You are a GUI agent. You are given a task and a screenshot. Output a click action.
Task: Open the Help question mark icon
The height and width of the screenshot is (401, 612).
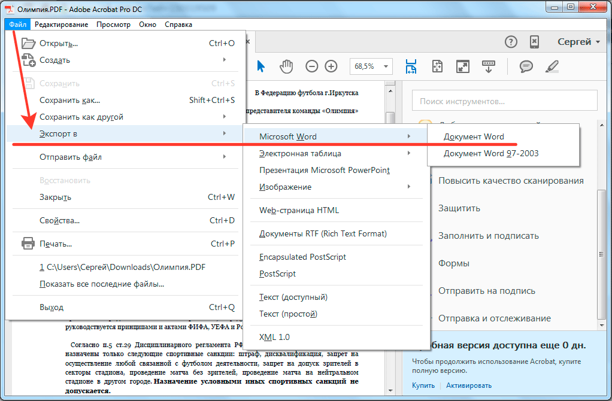(510, 42)
